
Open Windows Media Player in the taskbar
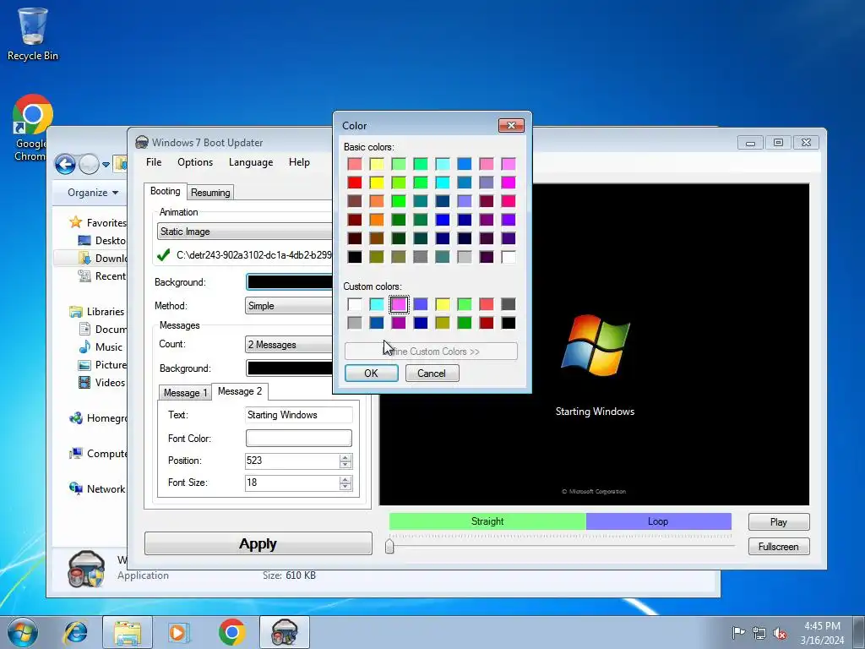coord(179,632)
